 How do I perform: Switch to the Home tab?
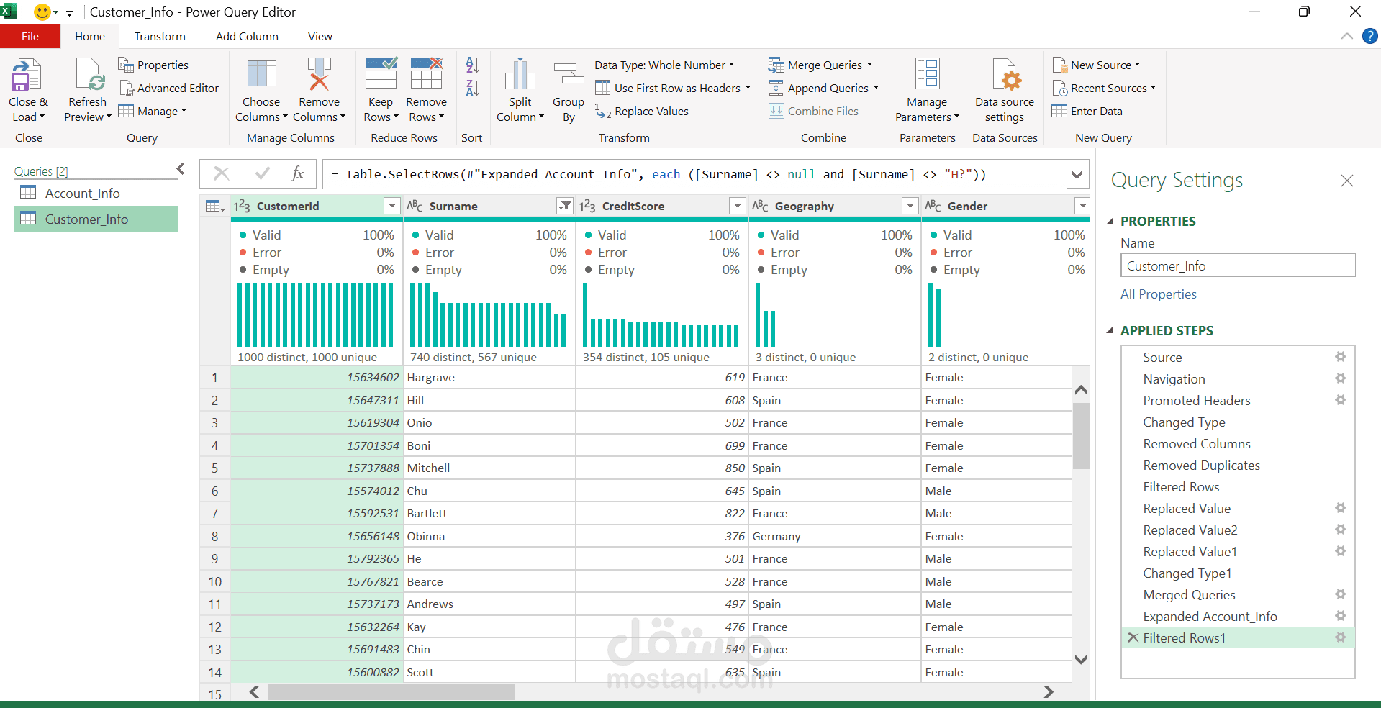click(x=90, y=36)
